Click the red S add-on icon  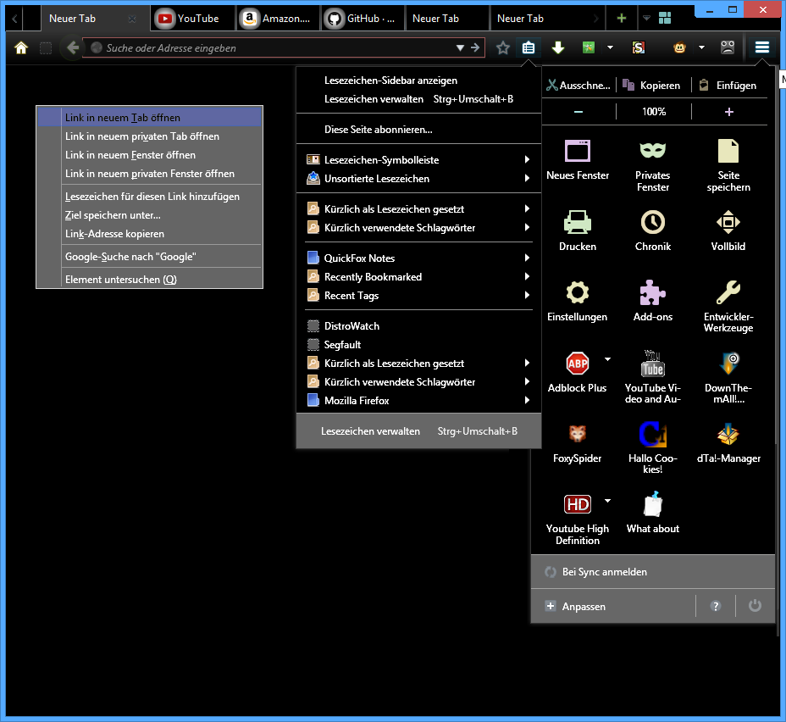click(638, 47)
